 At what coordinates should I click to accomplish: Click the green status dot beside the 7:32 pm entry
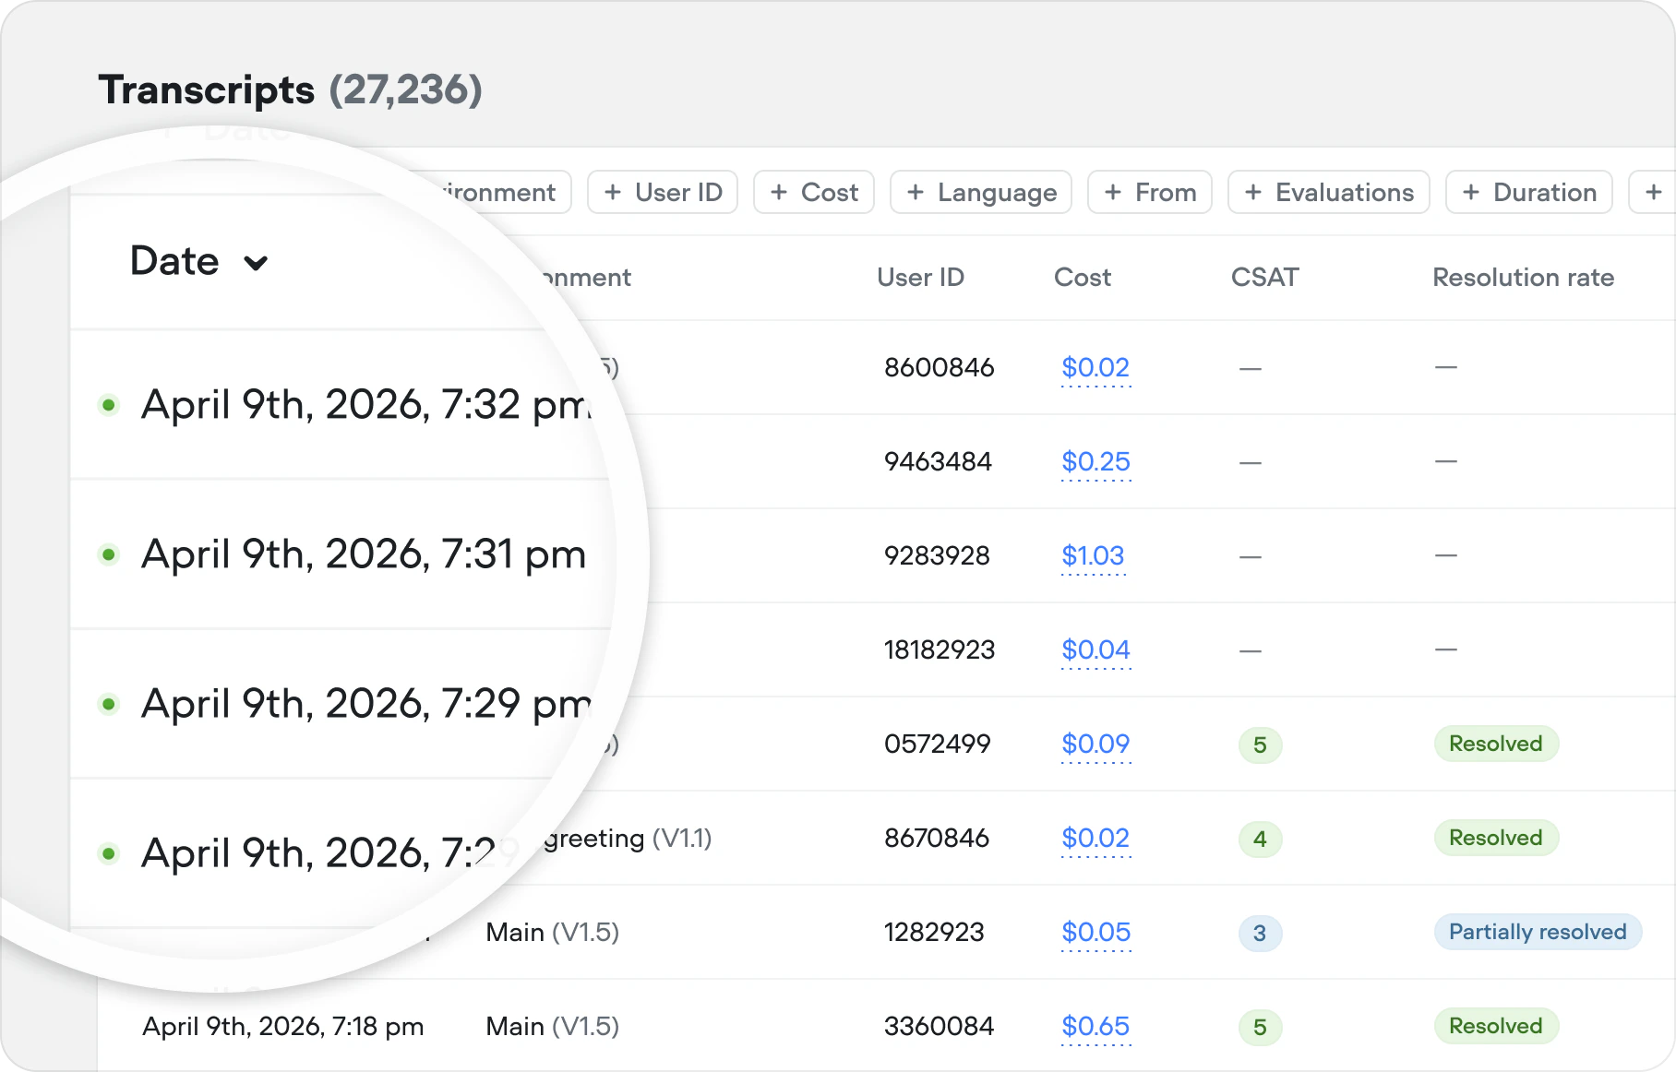pyautogui.click(x=110, y=404)
